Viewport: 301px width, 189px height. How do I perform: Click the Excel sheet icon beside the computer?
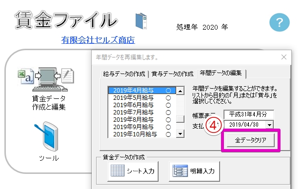(26, 77)
